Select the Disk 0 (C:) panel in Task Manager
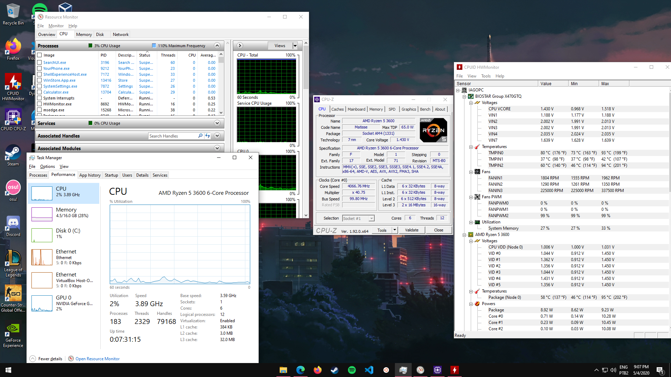Viewport: 671px width, 377px height. point(64,234)
